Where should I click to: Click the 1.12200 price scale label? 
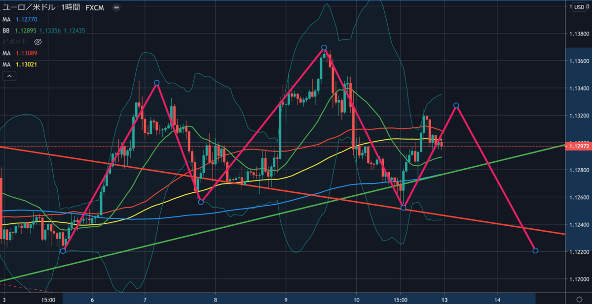pos(579,252)
